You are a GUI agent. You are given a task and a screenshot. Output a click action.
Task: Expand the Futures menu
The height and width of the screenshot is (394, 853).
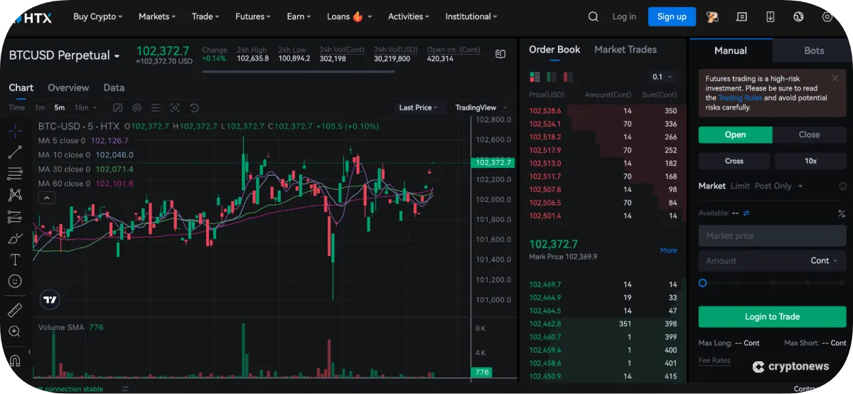(253, 16)
